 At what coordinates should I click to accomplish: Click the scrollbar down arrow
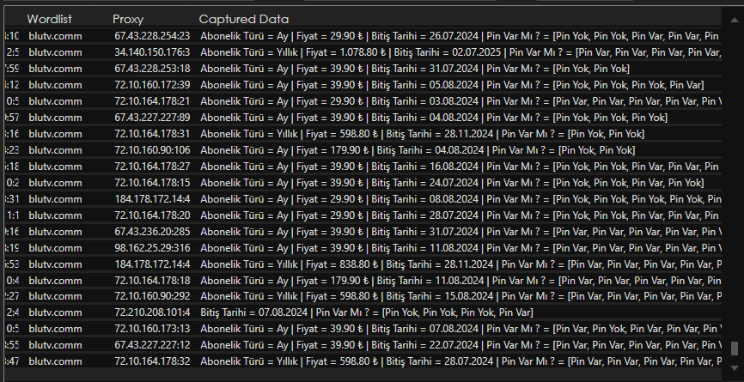[x=734, y=367]
